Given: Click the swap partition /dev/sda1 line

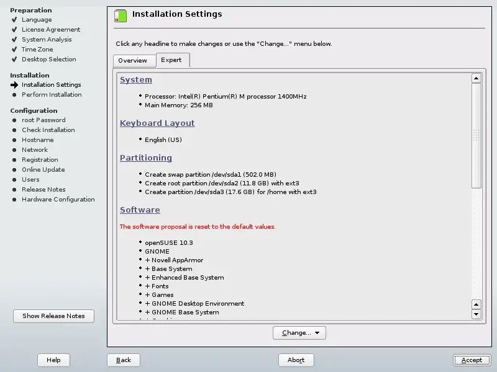Looking at the screenshot, I should pyautogui.click(x=211, y=175).
